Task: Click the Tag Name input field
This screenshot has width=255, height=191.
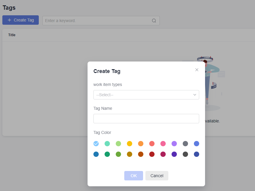Action: point(146,119)
